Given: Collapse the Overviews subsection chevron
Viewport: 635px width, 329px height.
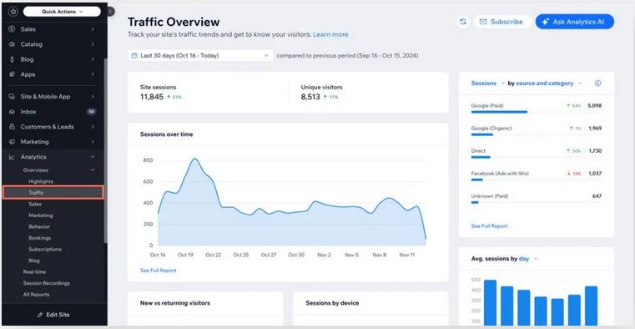Looking at the screenshot, I should [93, 170].
